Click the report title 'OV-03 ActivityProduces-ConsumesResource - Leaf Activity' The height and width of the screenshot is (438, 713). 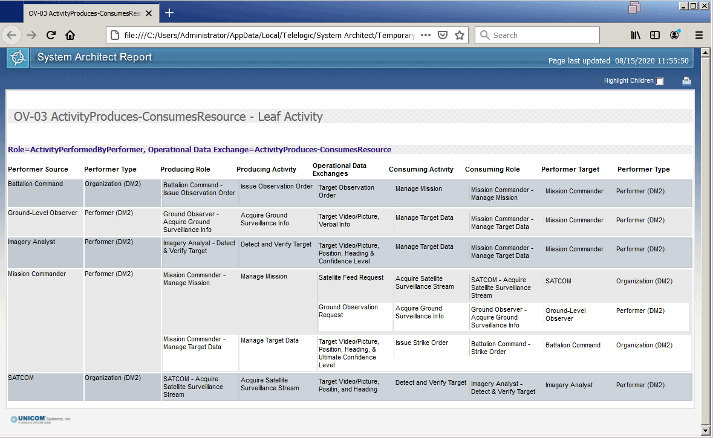168,117
